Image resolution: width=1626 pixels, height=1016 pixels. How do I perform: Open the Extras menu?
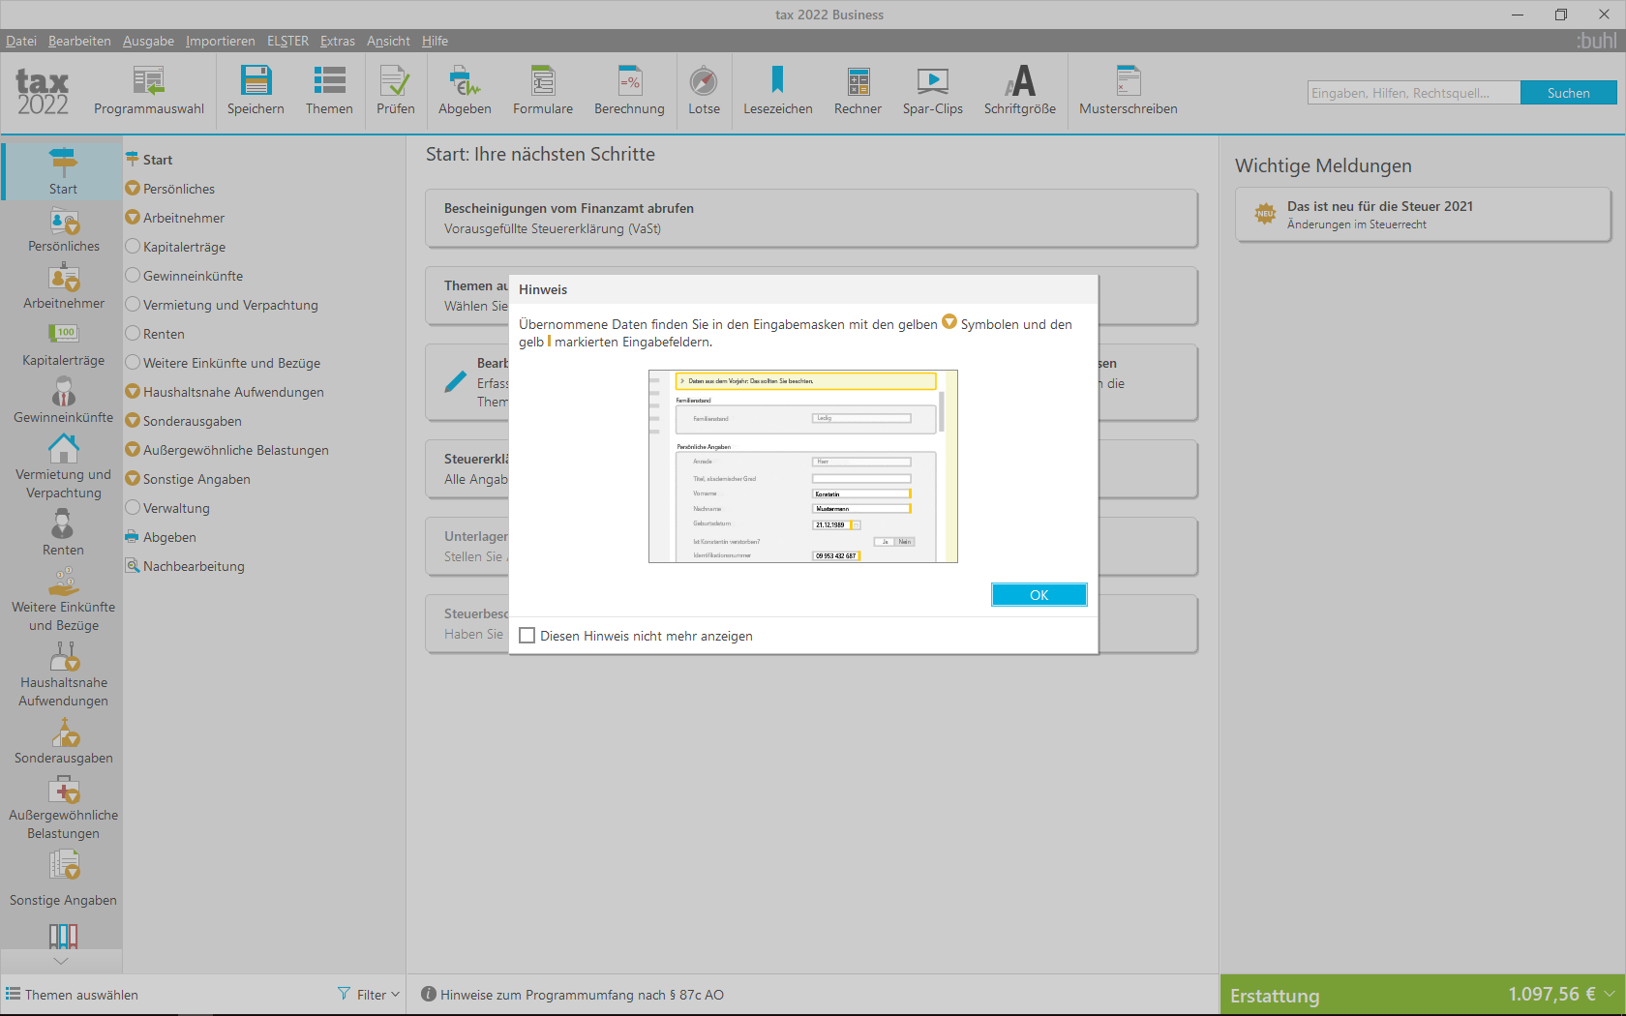tap(338, 41)
